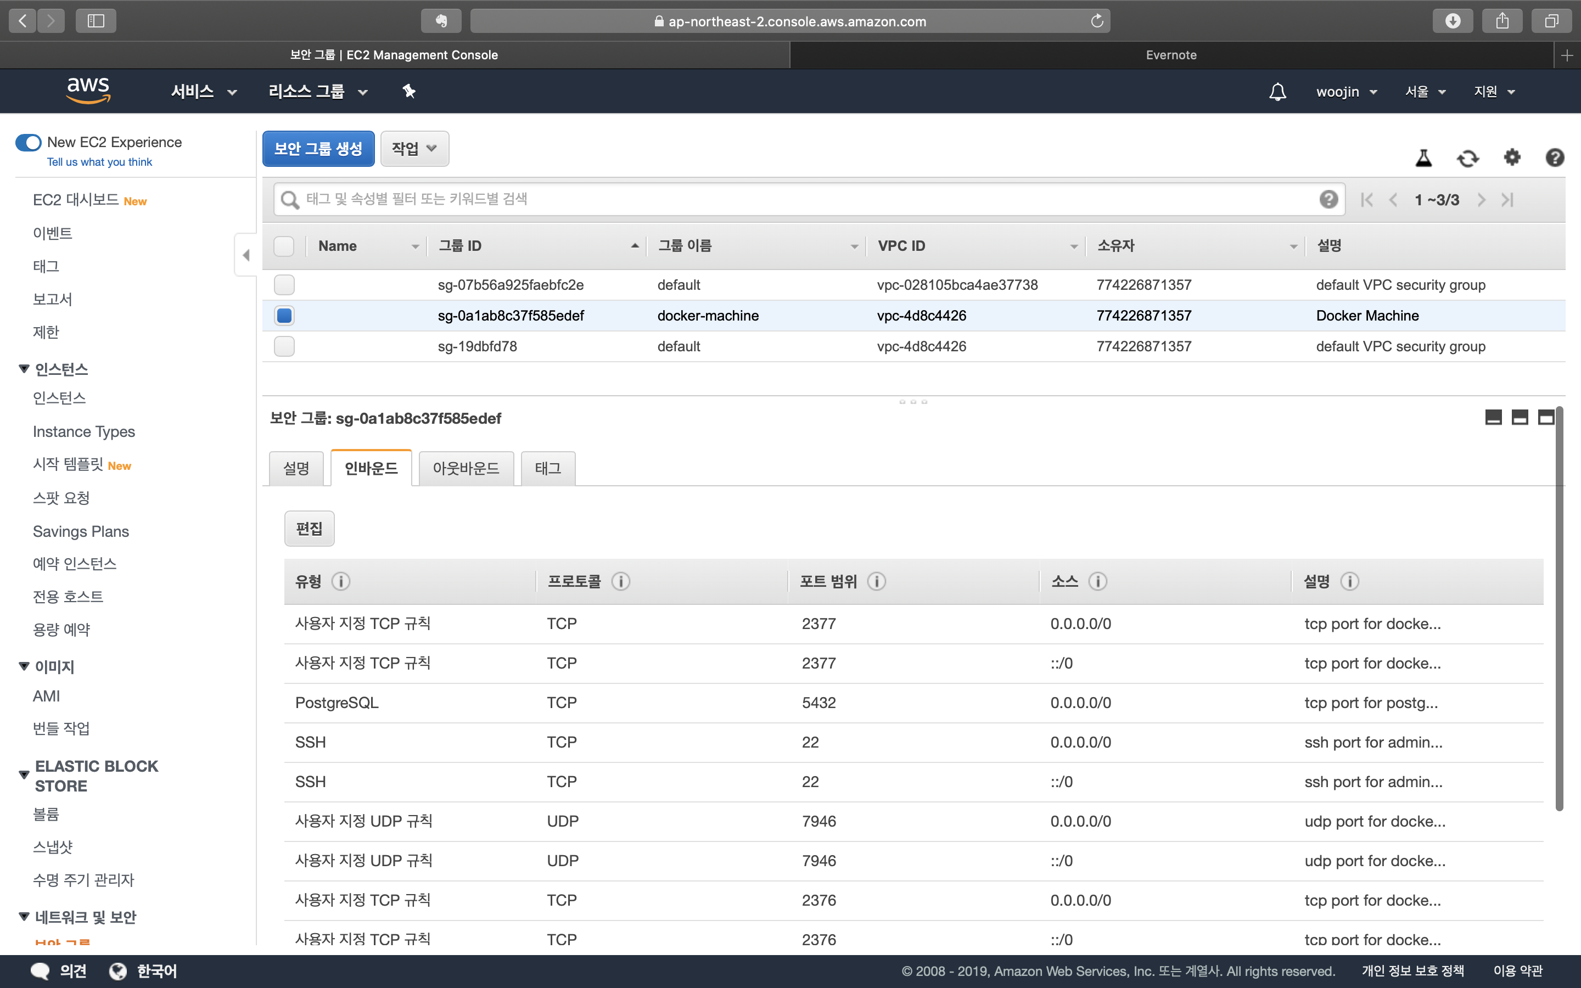The image size is (1581, 988).
Task: Switch to the 아웃바운드 tab
Action: [466, 469]
